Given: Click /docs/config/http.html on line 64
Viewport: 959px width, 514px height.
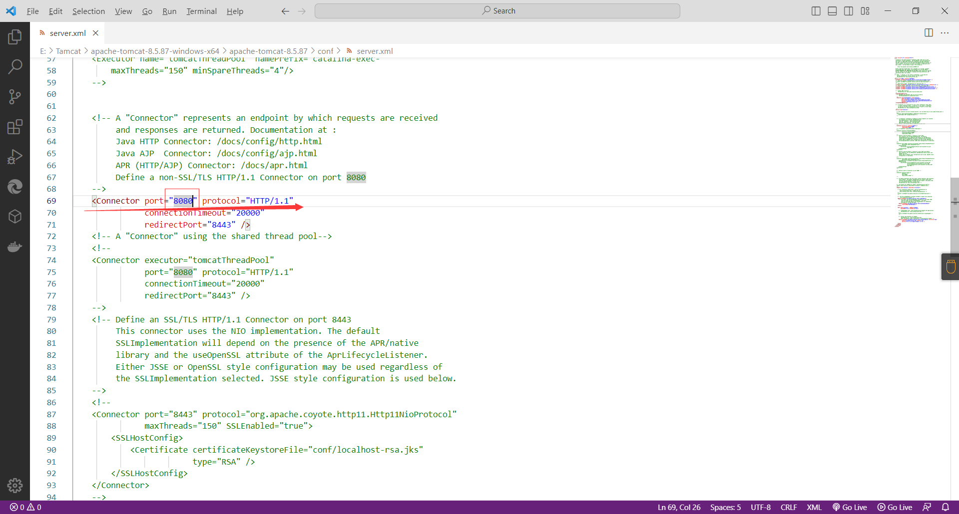Looking at the screenshot, I should pos(269,141).
